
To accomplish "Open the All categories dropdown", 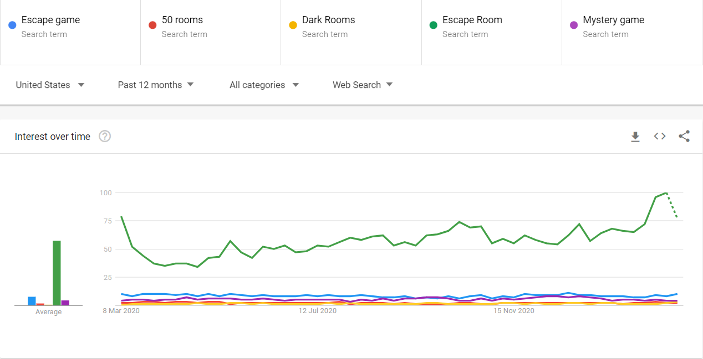I will tap(264, 85).
